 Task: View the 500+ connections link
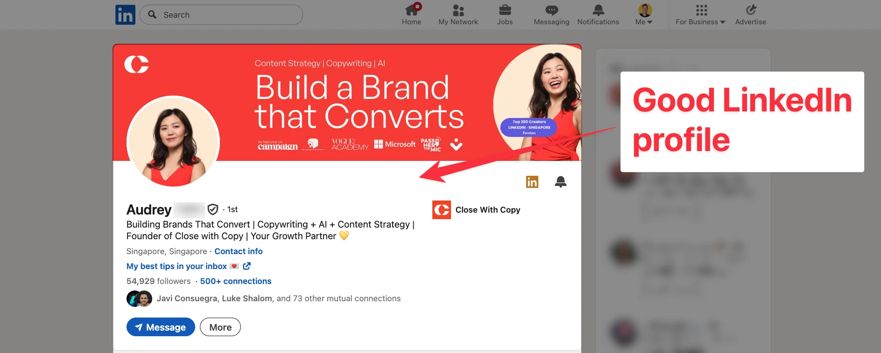point(236,281)
